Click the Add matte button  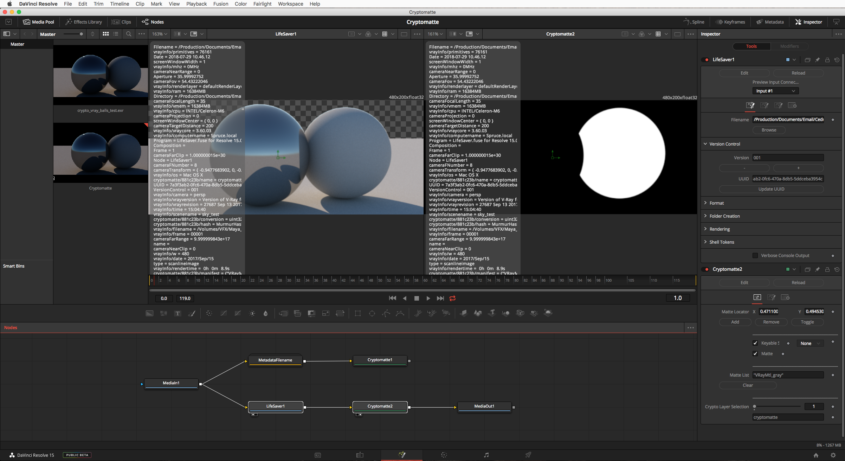735,322
